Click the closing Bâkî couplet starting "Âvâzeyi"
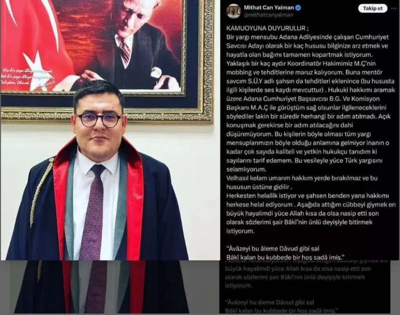Image resolution: width=400 pixels, height=315 pixels. click(x=285, y=252)
